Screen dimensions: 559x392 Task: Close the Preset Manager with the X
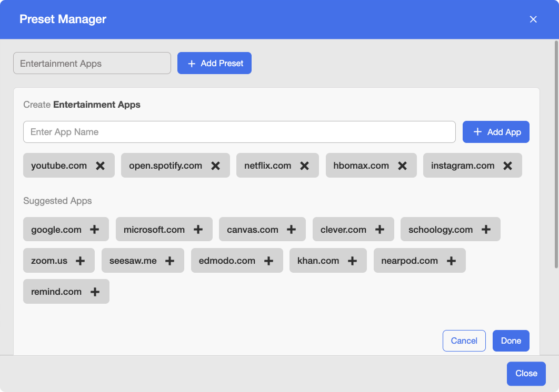(x=533, y=19)
